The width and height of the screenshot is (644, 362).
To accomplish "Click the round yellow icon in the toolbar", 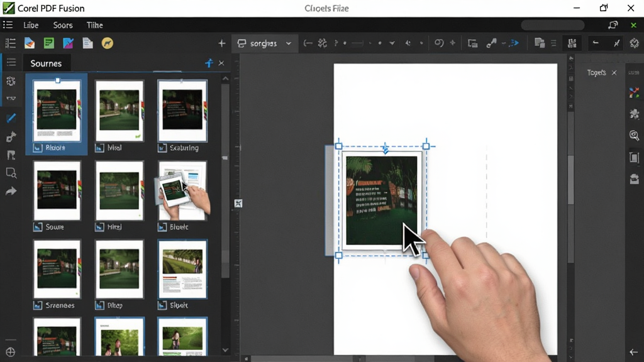I will point(107,43).
